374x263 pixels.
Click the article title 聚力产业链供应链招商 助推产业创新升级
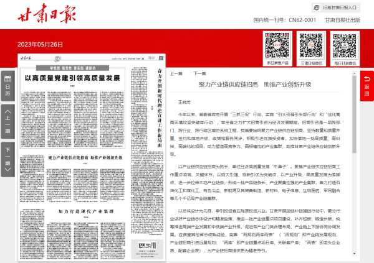tap(255, 85)
